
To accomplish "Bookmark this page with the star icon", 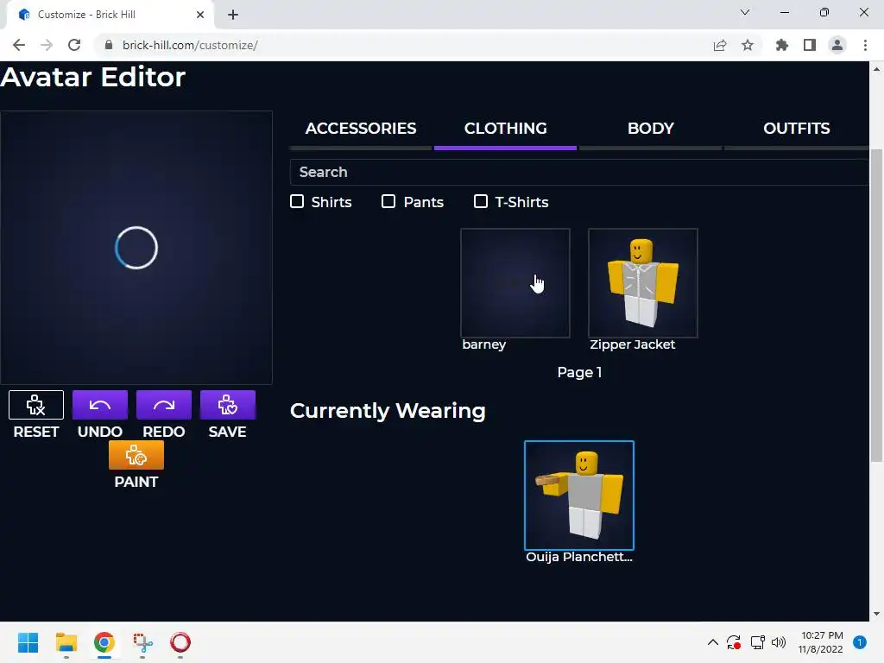I will 748,45.
